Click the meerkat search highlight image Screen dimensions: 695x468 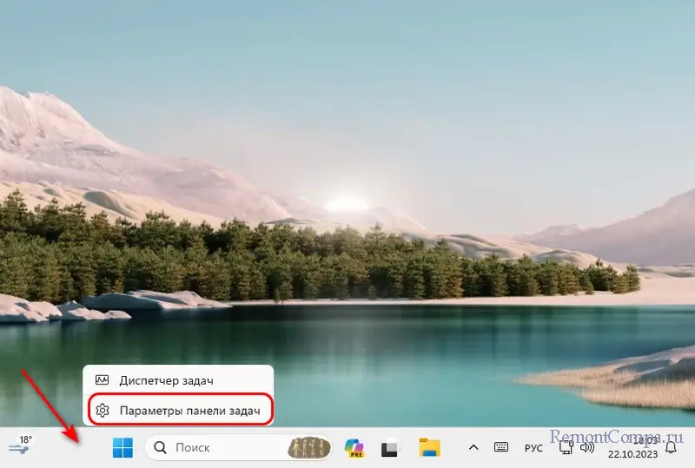[x=310, y=448]
